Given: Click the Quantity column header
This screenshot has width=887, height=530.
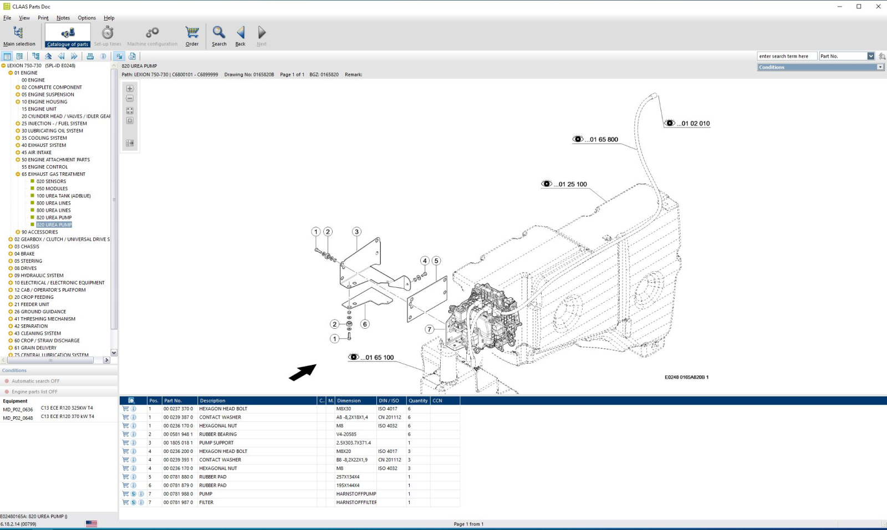Looking at the screenshot, I should (x=419, y=401).
